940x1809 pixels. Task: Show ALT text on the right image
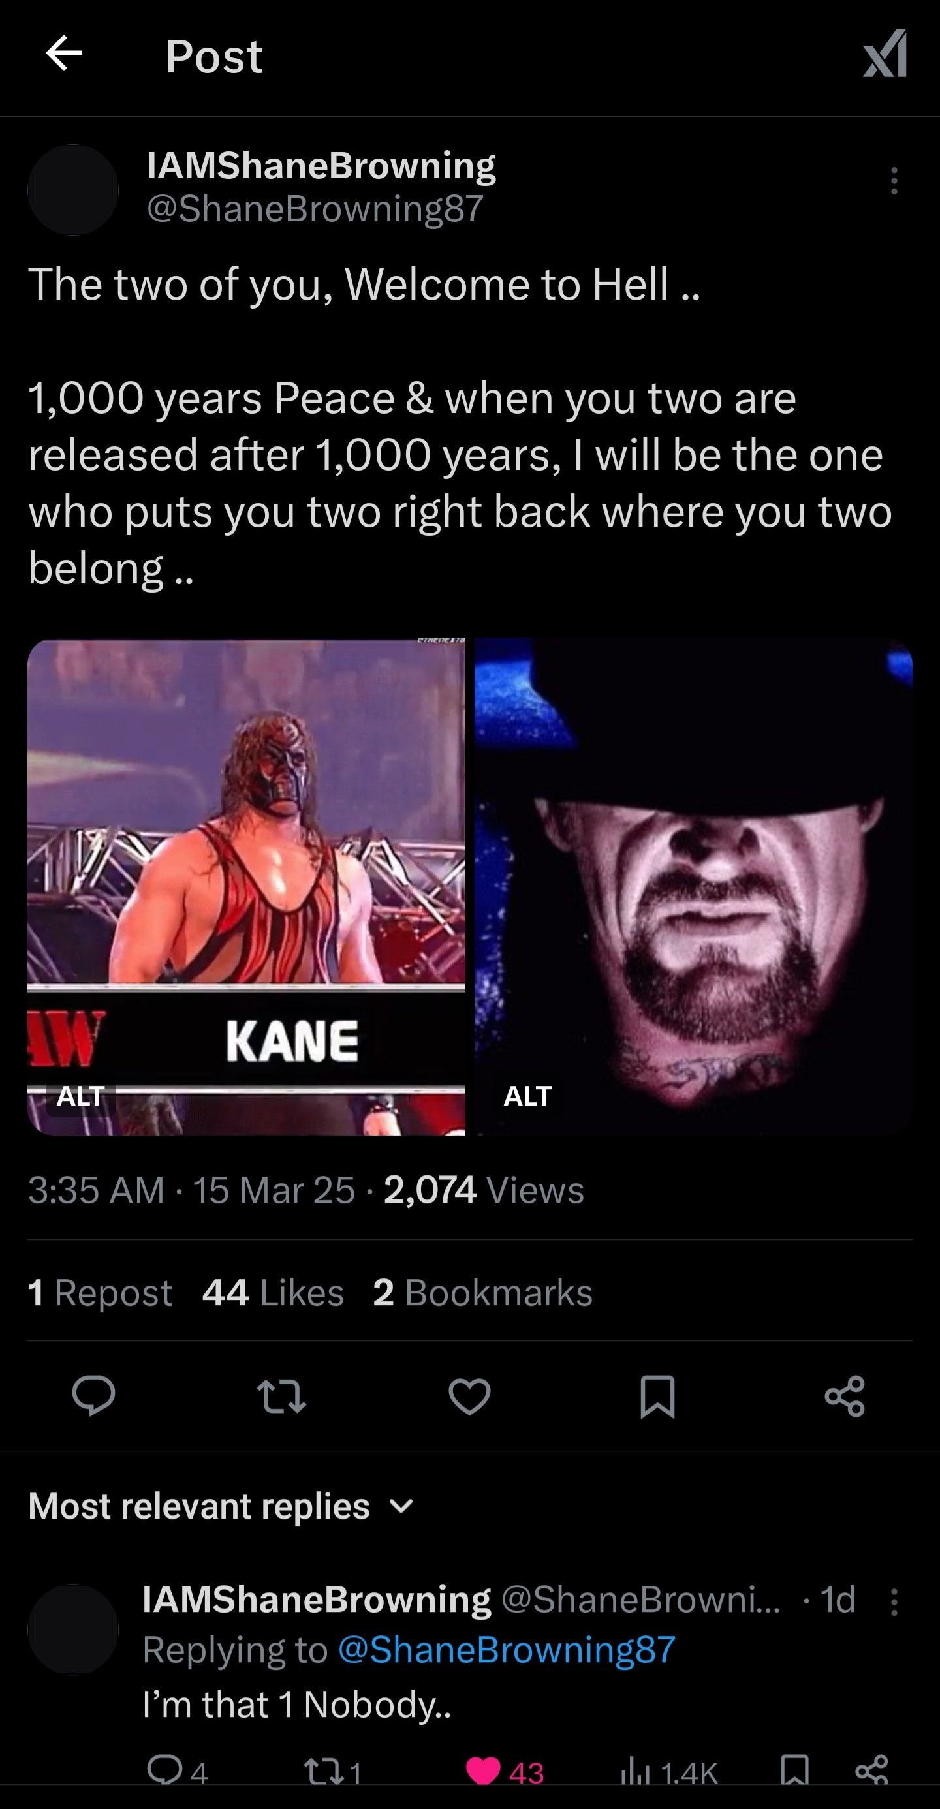tap(527, 1096)
